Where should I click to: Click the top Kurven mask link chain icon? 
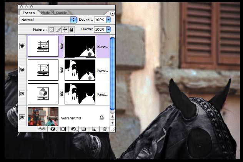click(62, 46)
